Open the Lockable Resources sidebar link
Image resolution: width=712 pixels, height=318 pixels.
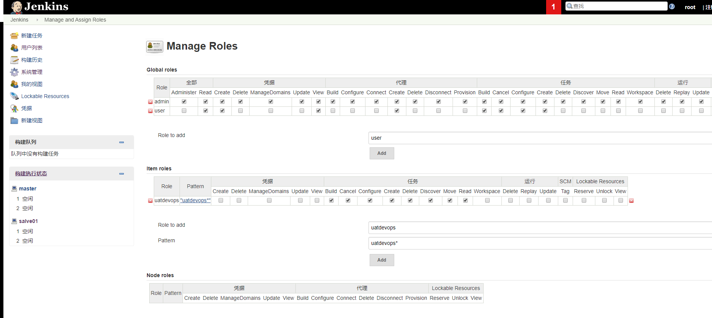tap(45, 96)
